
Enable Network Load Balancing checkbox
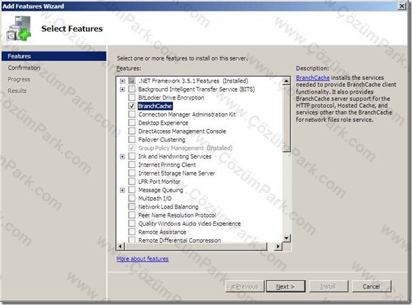(x=132, y=207)
